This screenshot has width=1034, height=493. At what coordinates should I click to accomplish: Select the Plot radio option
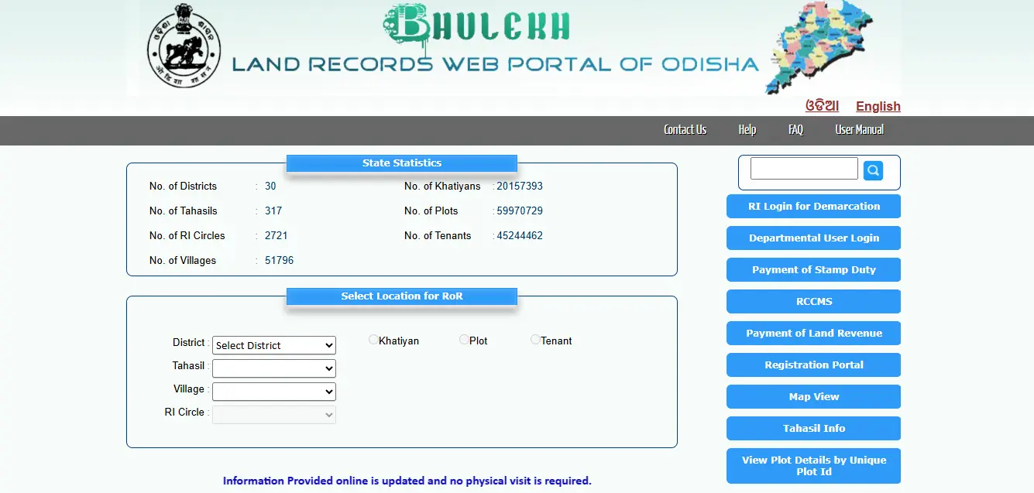(464, 340)
